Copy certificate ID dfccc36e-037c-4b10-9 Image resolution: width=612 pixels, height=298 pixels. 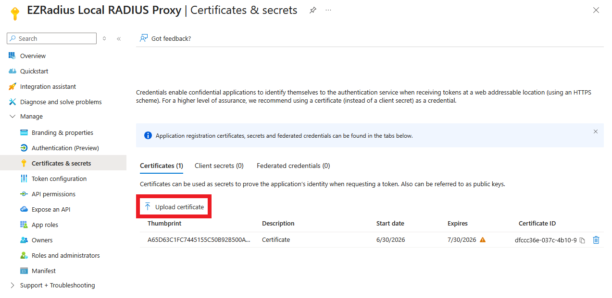582,240
